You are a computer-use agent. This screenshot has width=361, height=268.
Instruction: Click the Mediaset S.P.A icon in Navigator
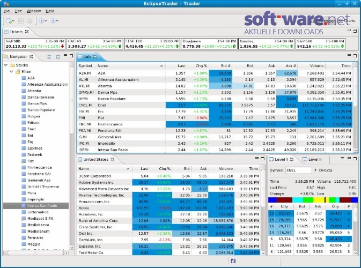pyautogui.click(x=24, y=219)
